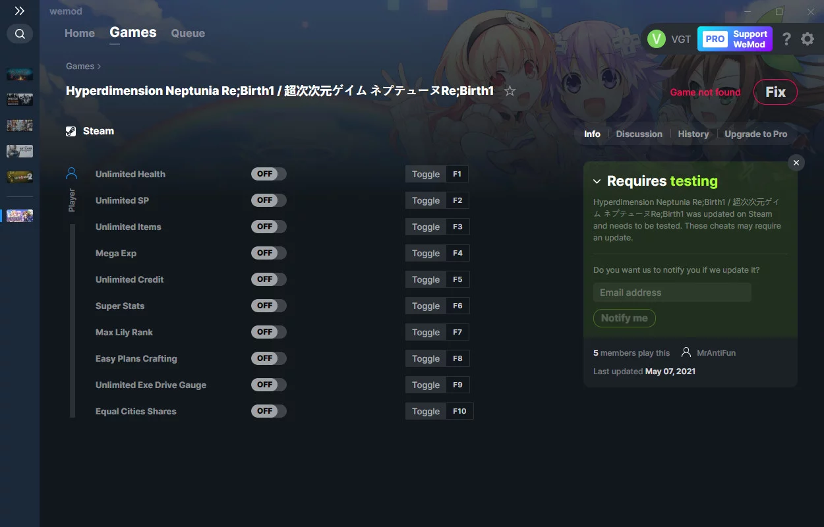Open help via the question mark icon
The height and width of the screenshot is (527, 824).
point(786,39)
